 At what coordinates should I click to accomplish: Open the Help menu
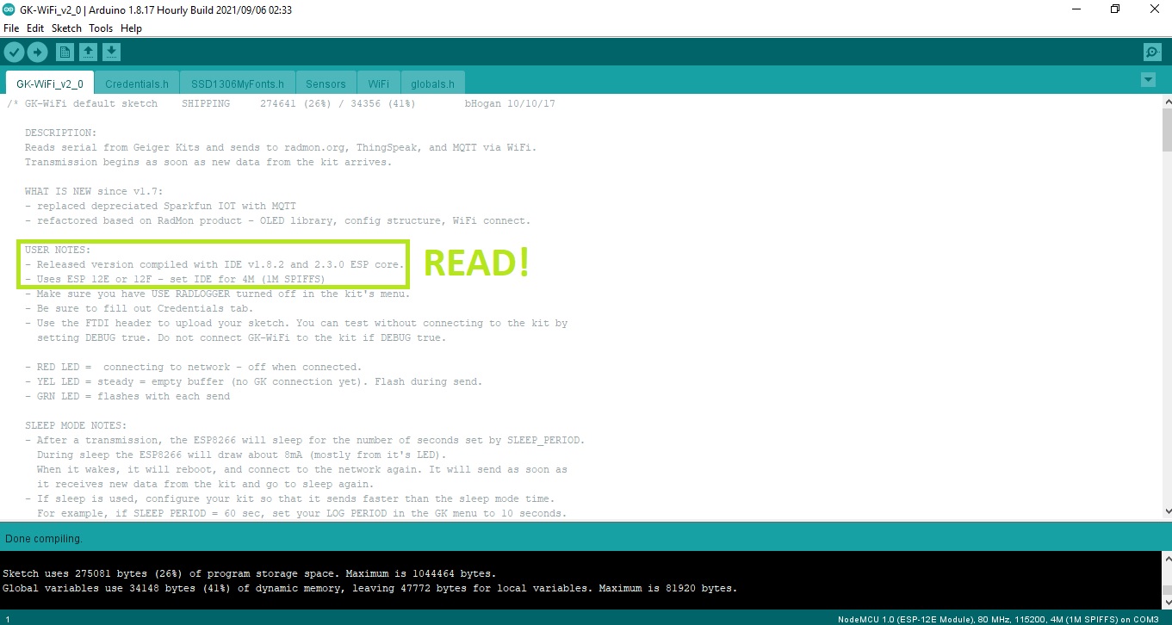click(x=131, y=28)
